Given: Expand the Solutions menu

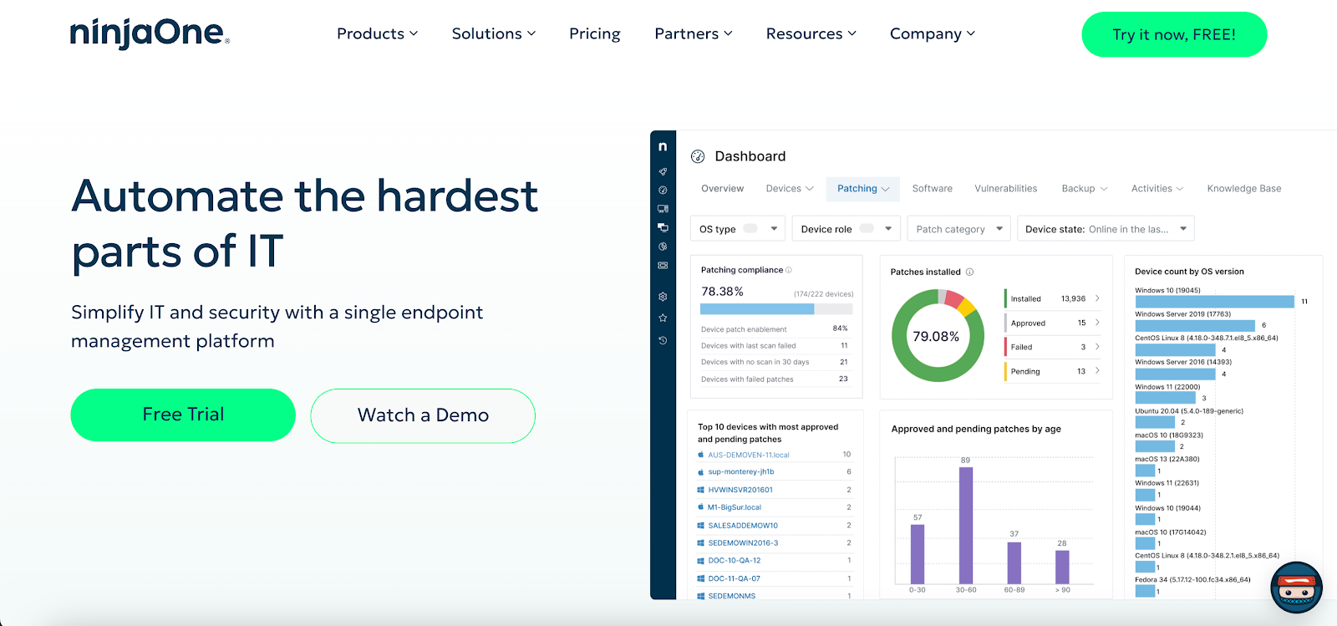Looking at the screenshot, I should click(494, 33).
